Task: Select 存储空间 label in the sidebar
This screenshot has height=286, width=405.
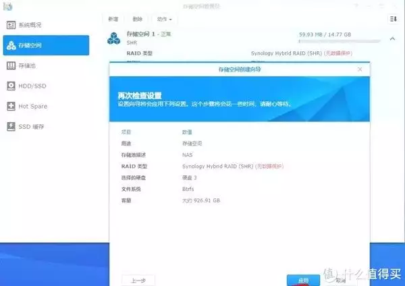Action: (30, 45)
